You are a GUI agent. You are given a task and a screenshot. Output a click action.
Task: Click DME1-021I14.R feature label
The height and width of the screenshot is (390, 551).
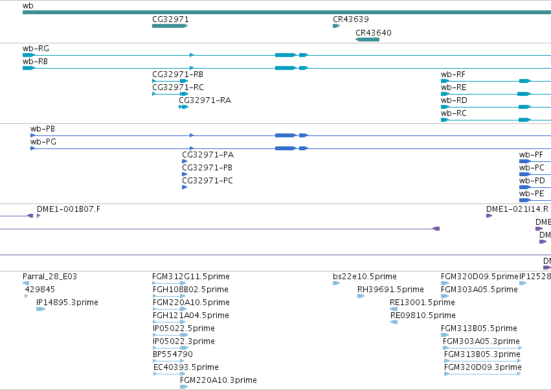tap(517, 210)
